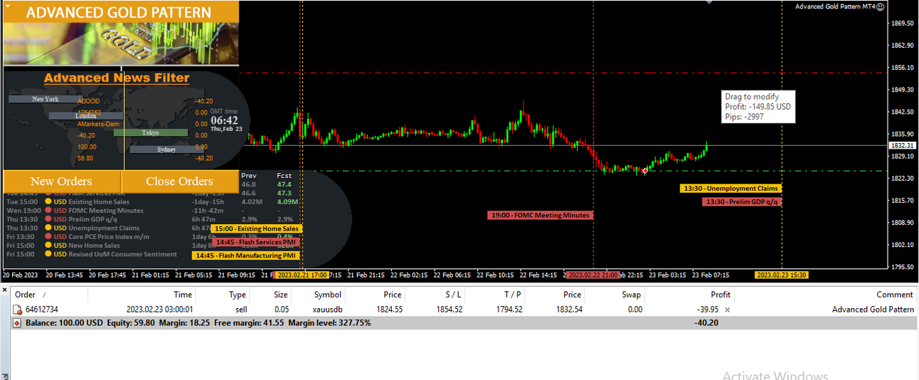Image resolution: width=919 pixels, height=380 pixels.
Task: Click the Drag to modify tooltip box
Action: (x=758, y=107)
